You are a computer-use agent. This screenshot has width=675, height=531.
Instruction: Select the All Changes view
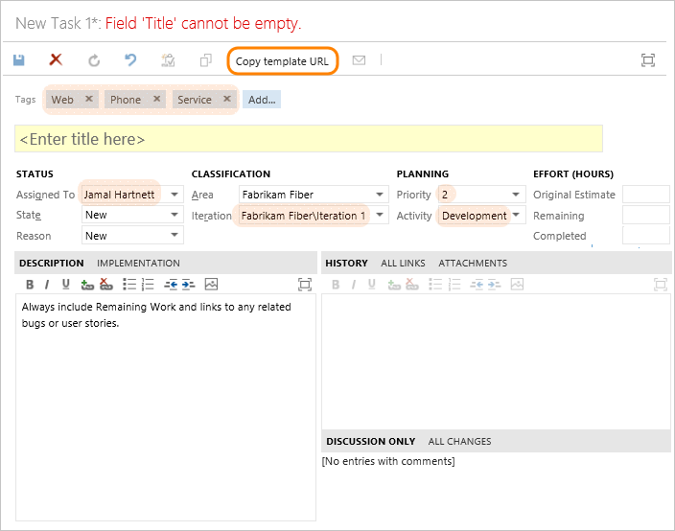click(459, 441)
